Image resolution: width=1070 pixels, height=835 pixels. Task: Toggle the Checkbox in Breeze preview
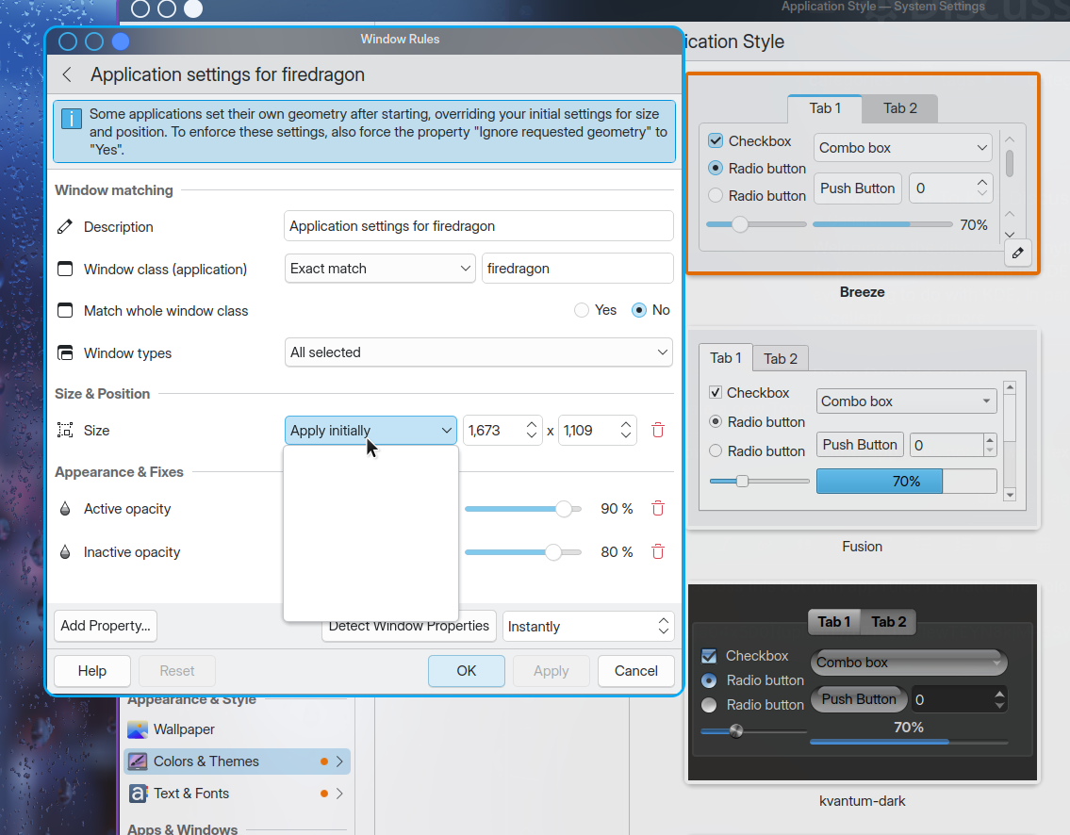(716, 140)
